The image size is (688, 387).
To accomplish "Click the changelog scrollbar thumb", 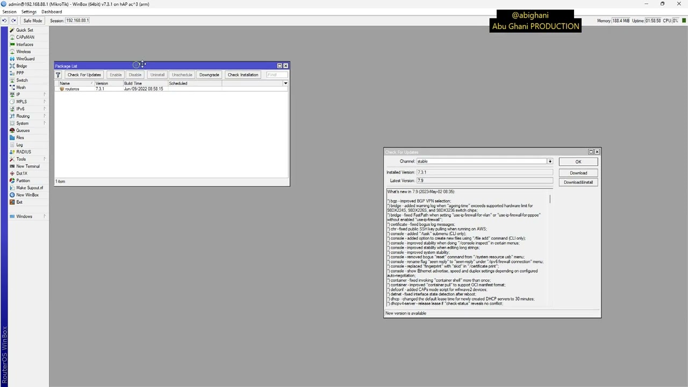I will [550, 198].
